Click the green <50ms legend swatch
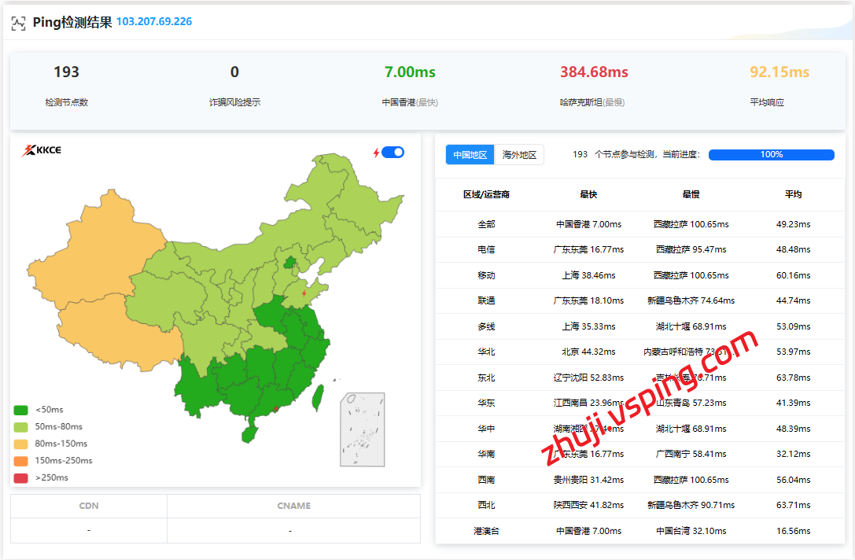The image size is (855, 560). point(21,410)
